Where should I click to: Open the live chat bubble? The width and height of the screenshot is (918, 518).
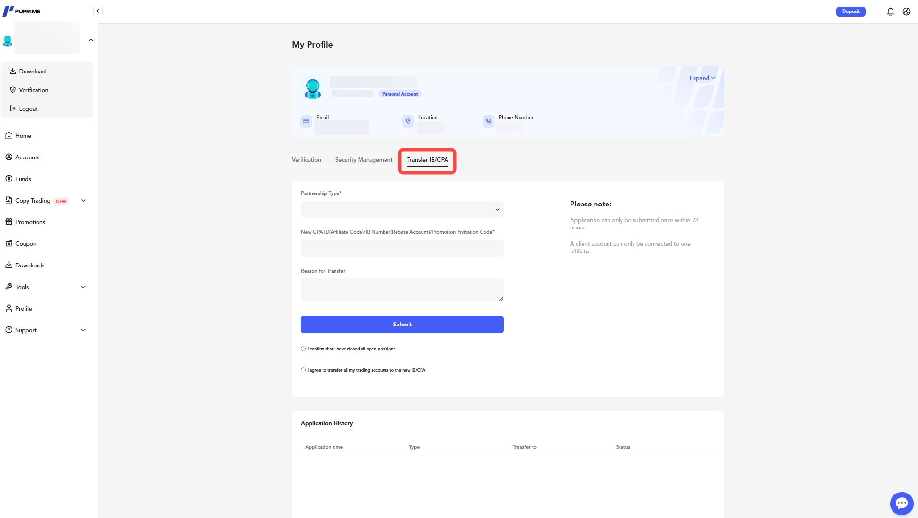pyautogui.click(x=901, y=503)
